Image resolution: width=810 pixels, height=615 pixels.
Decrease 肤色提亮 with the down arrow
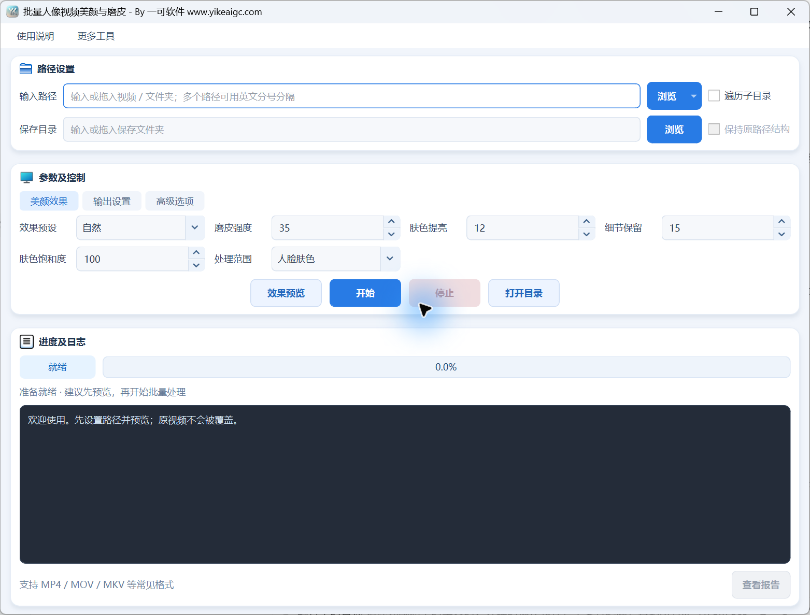point(586,234)
